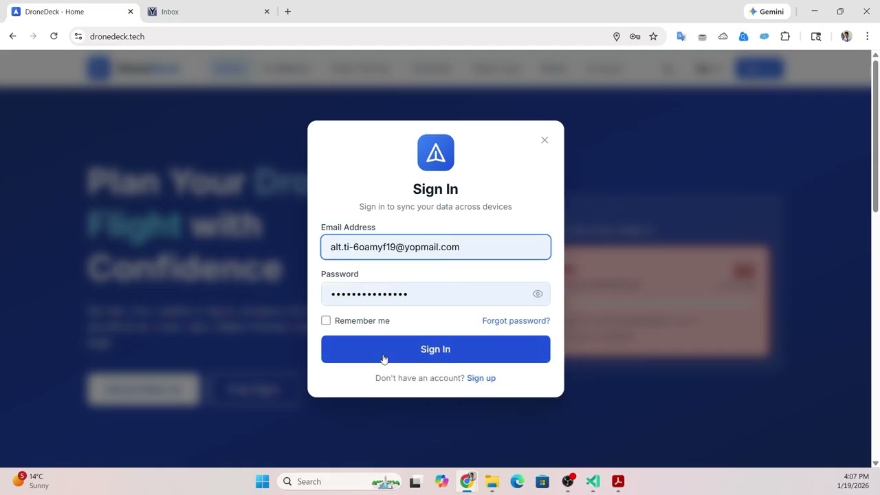Click the cloud extension icon
Viewport: 880px width, 495px height.
(723, 36)
